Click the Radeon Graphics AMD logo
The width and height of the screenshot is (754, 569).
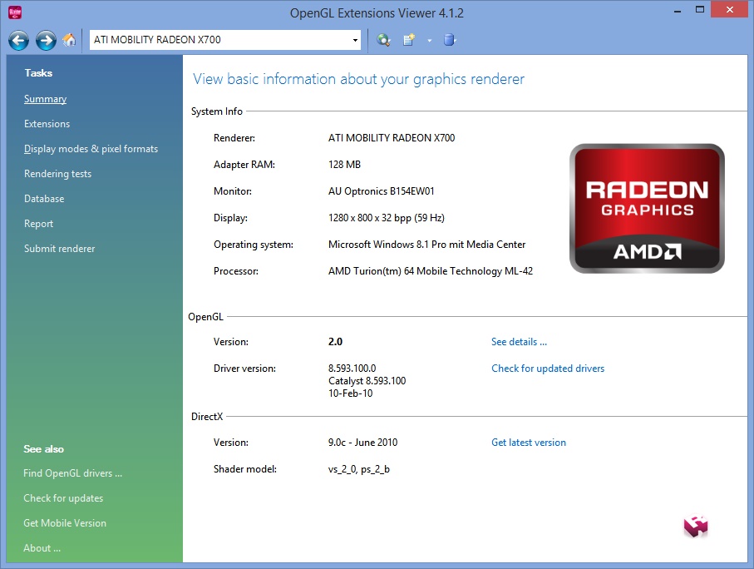coord(647,209)
